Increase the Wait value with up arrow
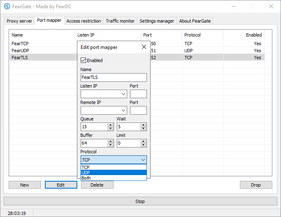 143,125
